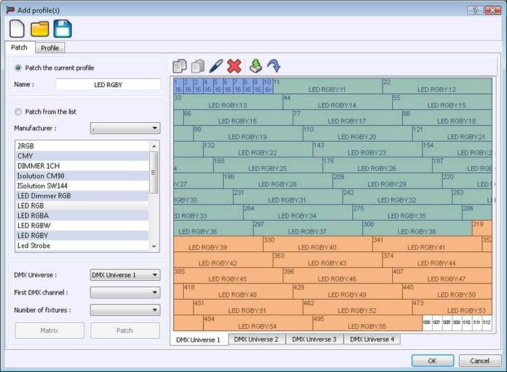Select Isolution CM90 in the profile list
Viewport: 507px width, 372px height.
coord(82,176)
